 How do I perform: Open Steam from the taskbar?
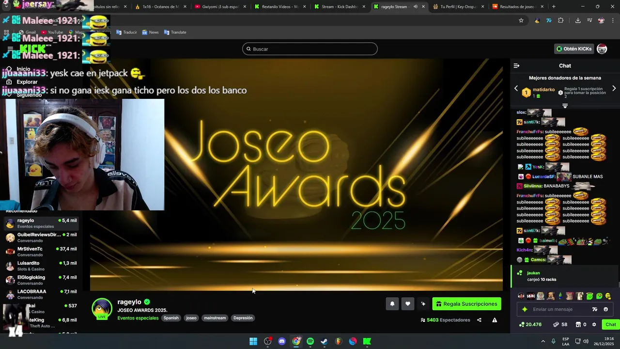tap(324, 341)
